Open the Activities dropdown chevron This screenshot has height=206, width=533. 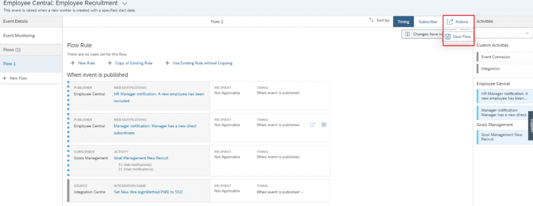click(527, 33)
